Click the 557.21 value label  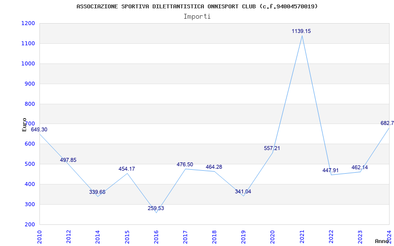point(272,149)
